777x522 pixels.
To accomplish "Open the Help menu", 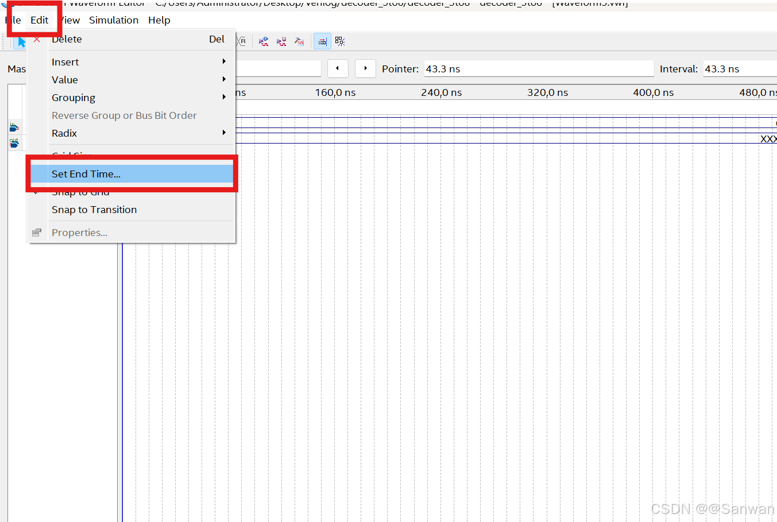I will 159,20.
